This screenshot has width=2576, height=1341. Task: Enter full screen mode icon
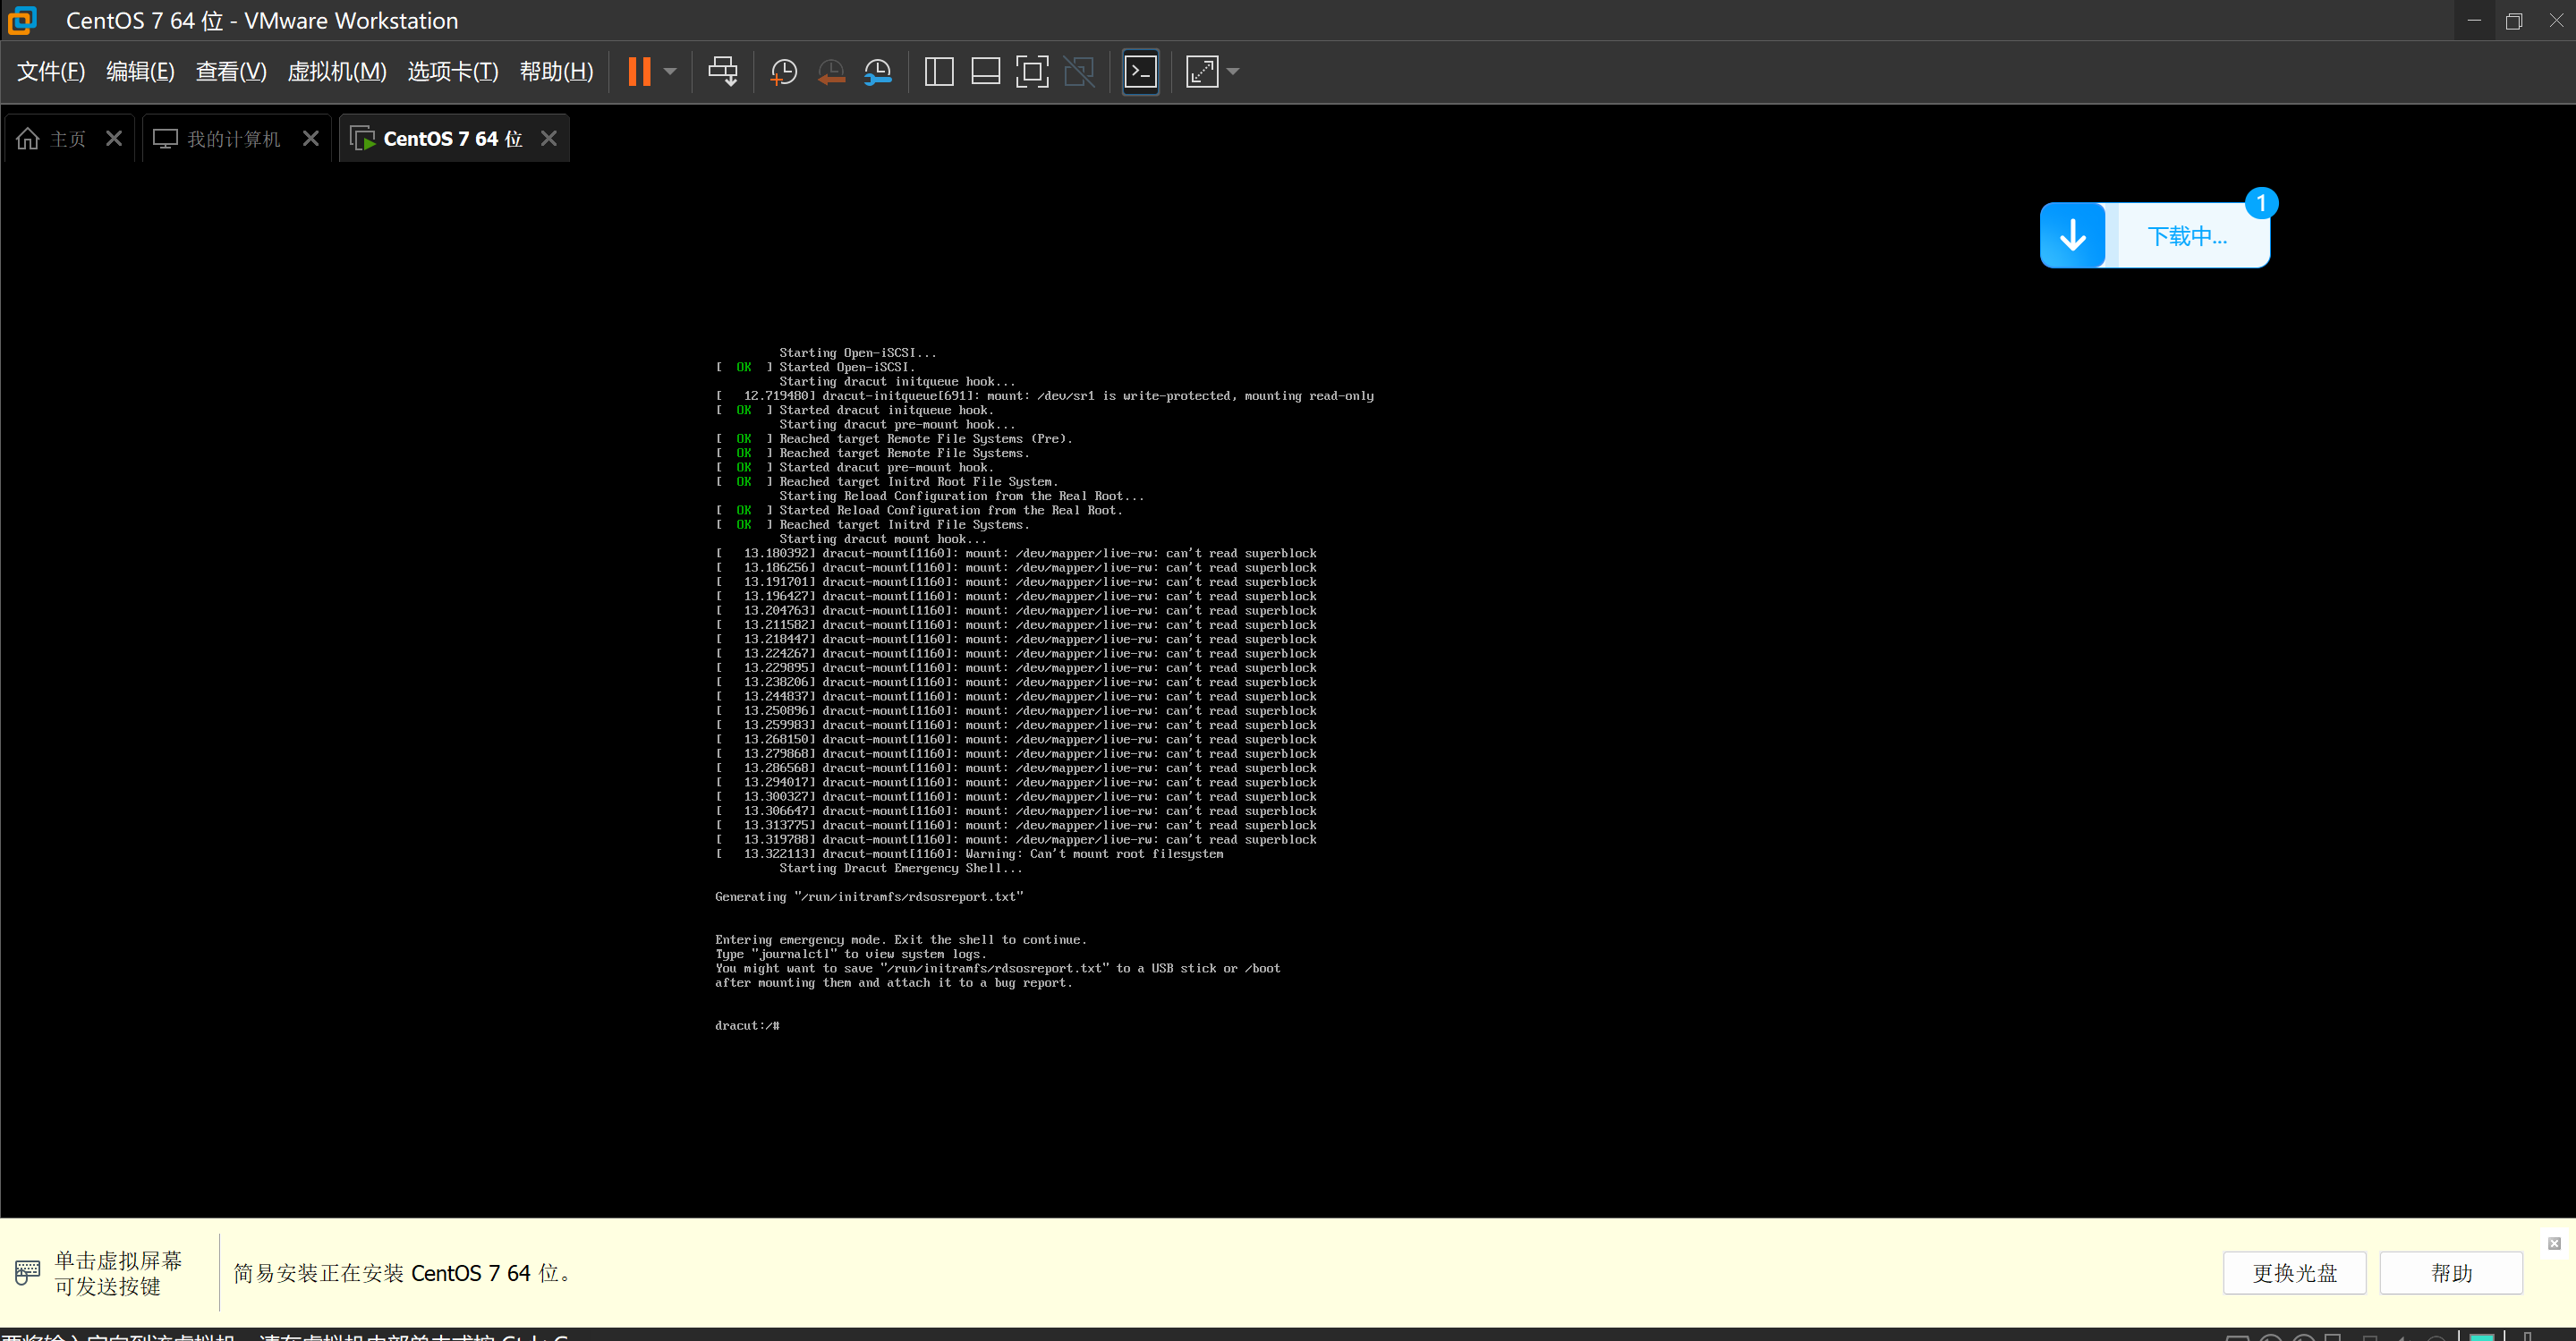coord(1031,71)
